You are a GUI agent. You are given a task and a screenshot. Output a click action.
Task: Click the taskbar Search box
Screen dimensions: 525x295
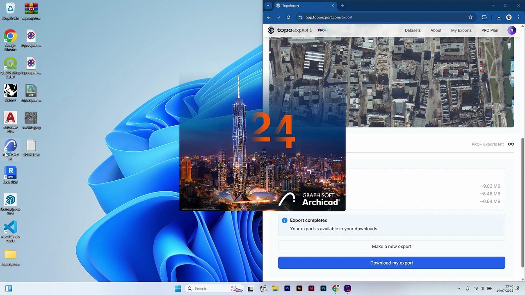click(x=215, y=288)
